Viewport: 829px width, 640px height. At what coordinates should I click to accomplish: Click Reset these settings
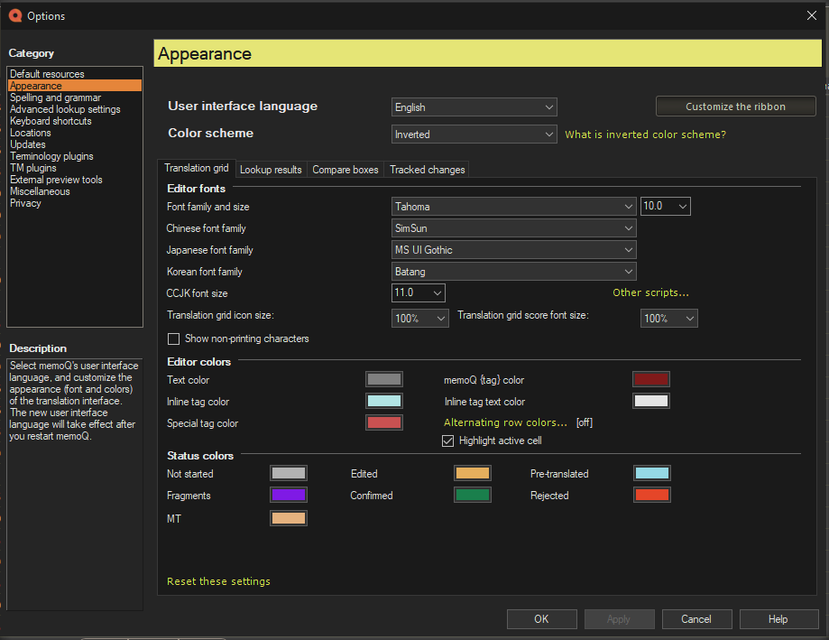pyautogui.click(x=218, y=581)
